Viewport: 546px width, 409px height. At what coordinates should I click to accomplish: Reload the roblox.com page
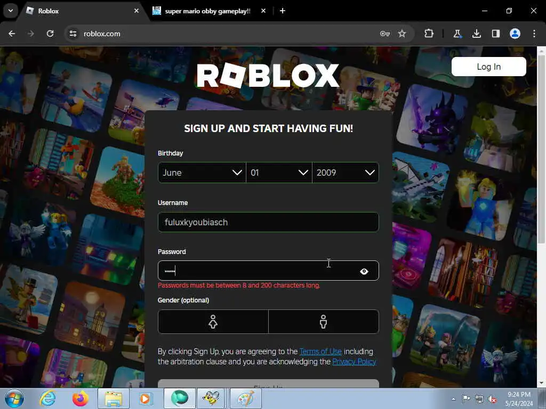point(50,34)
